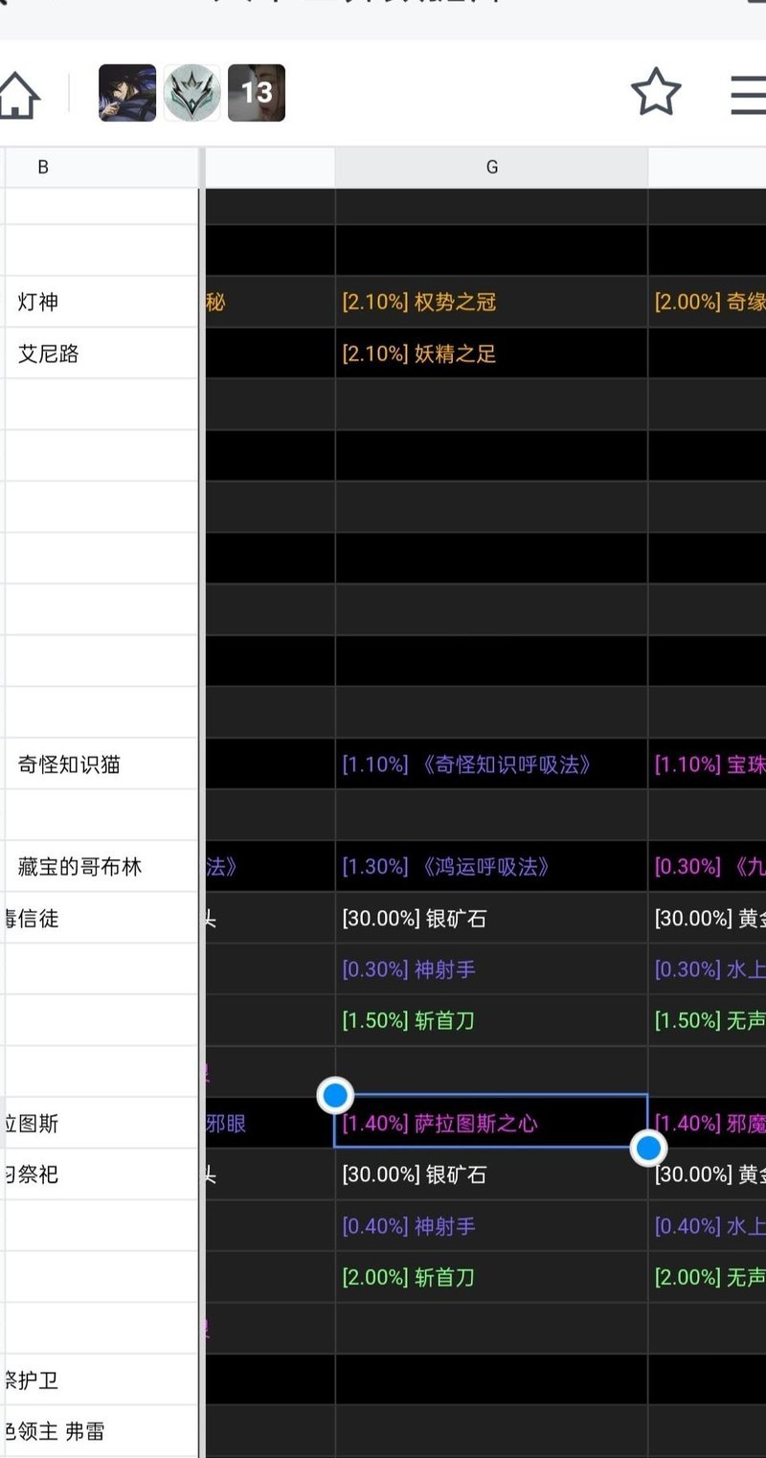Select the 《奇怪知识呼吸法》 cell

[x=491, y=764]
